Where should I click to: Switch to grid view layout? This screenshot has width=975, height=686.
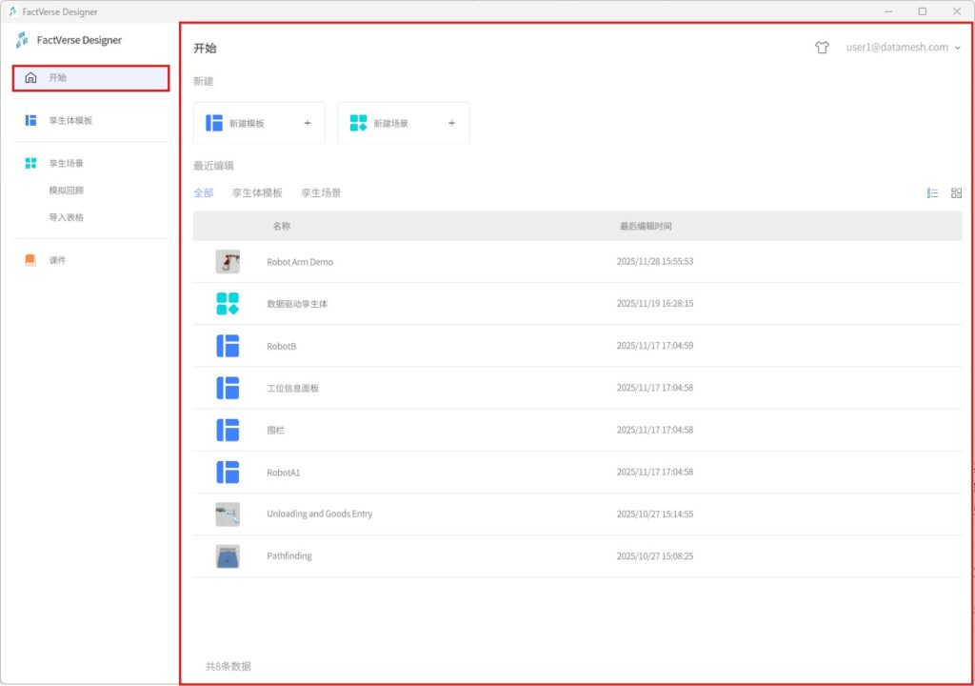tap(956, 193)
